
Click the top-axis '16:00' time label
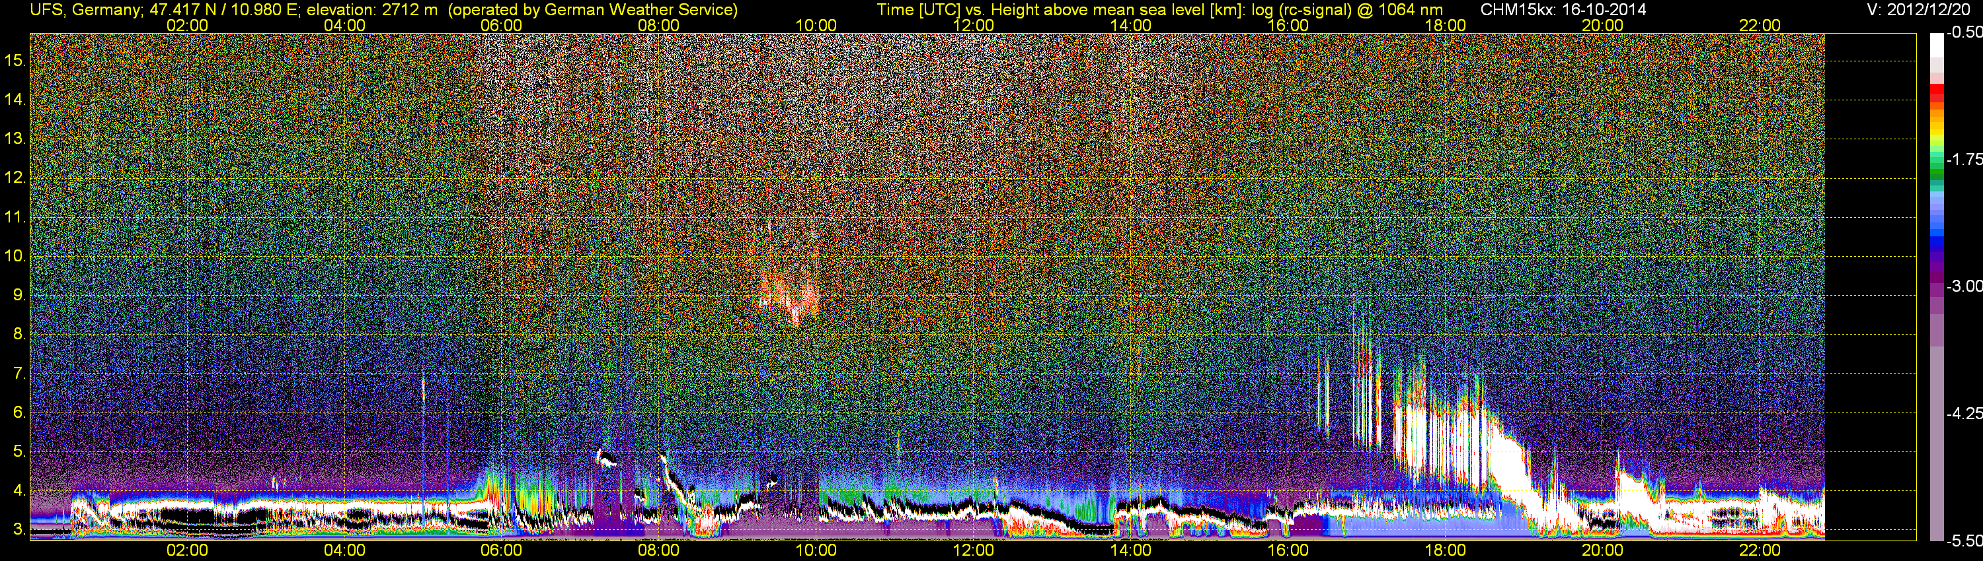(x=1288, y=25)
